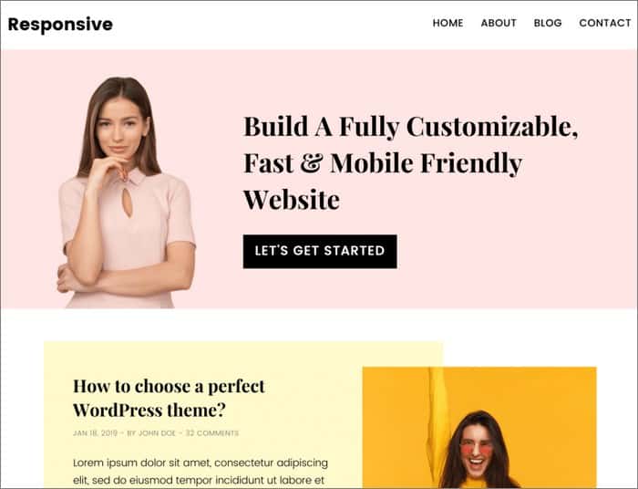This screenshot has width=638, height=489.
Task: Click the JAN 18, 2019 post date
Action: tap(95, 432)
